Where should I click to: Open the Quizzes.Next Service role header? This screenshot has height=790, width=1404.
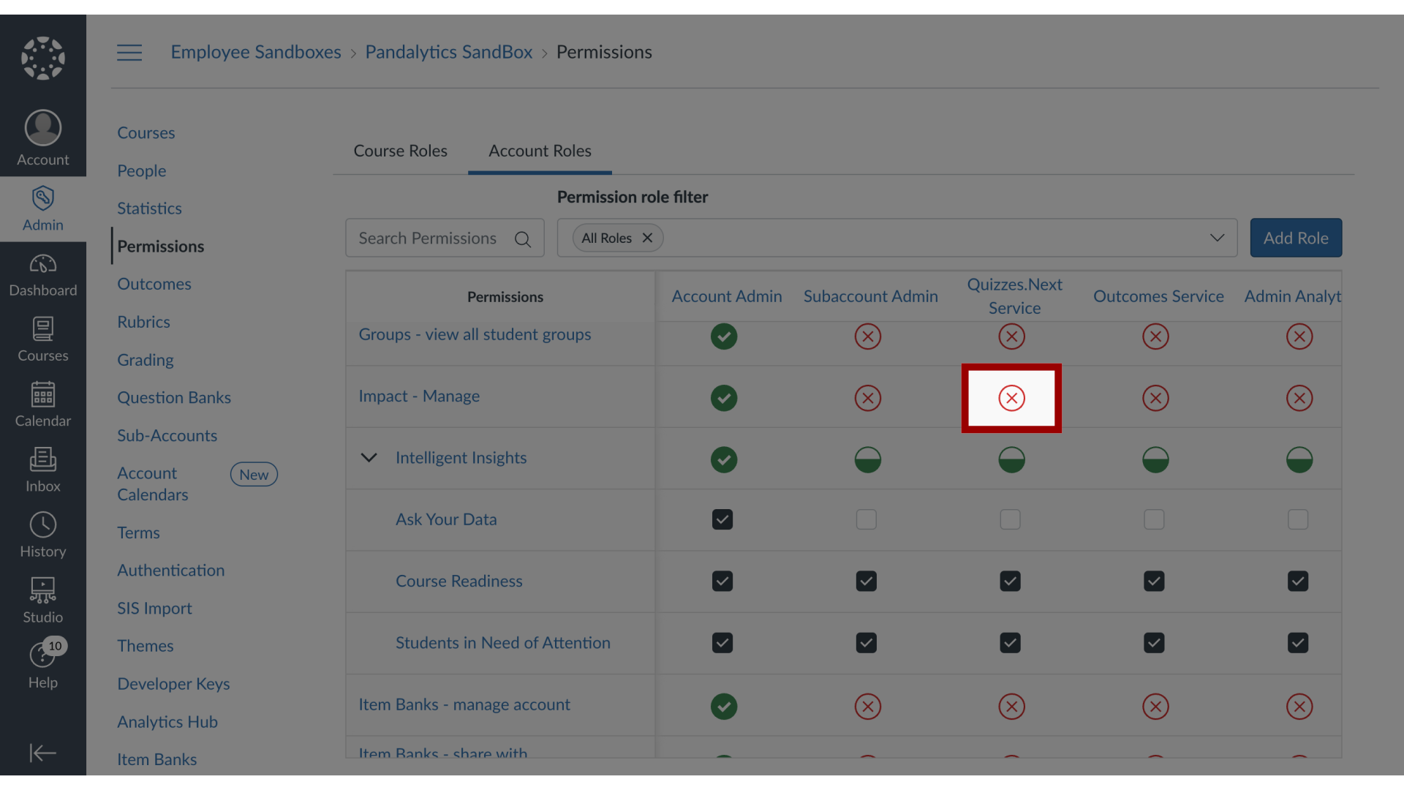coord(1015,296)
